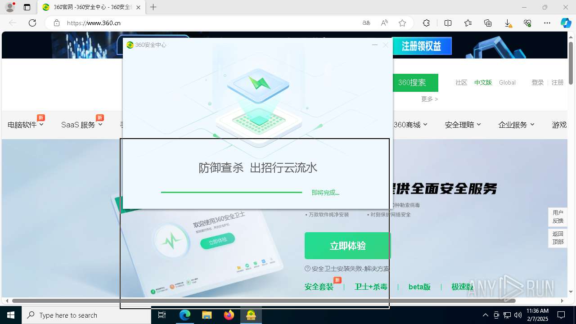The image size is (576, 324).
Task: Open browser Extensions puzzle icon
Action: coord(426,23)
